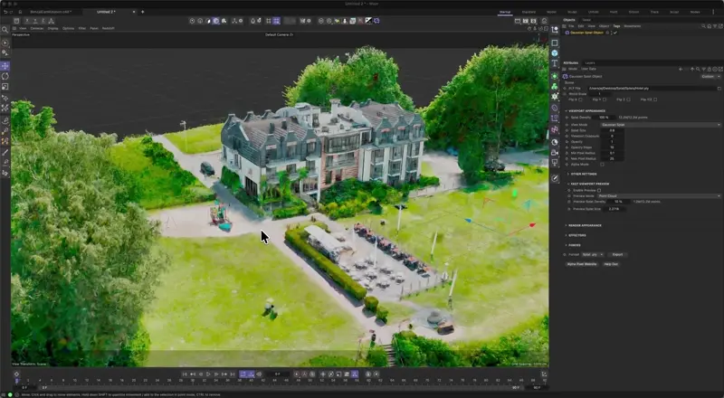This screenshot has width=724, height=398.
Task: Click the back arrow in Attributes header
Action: pyautogui.click(x=681, y=69)
